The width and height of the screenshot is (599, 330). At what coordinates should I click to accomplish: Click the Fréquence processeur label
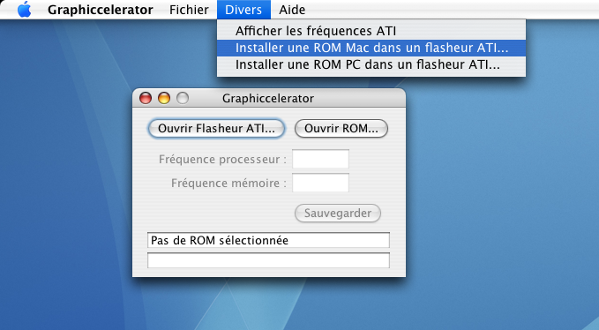(x=222, y=160)
